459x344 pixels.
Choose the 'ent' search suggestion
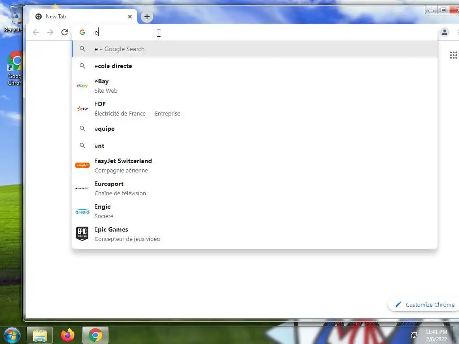coord(255,146)
